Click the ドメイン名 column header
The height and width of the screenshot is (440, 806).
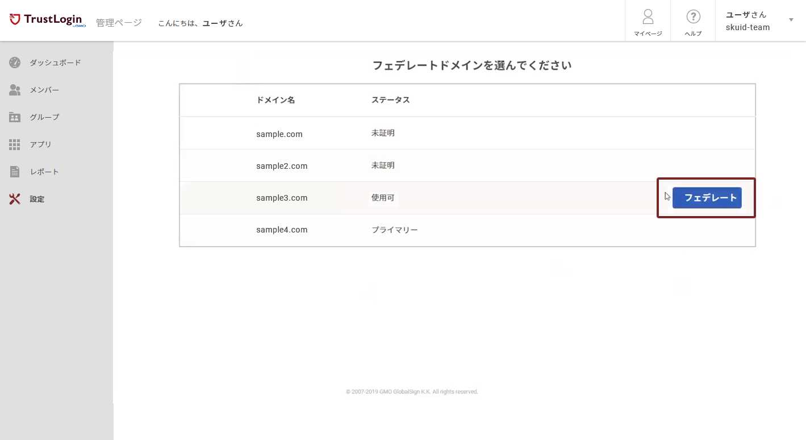point(275,100)
